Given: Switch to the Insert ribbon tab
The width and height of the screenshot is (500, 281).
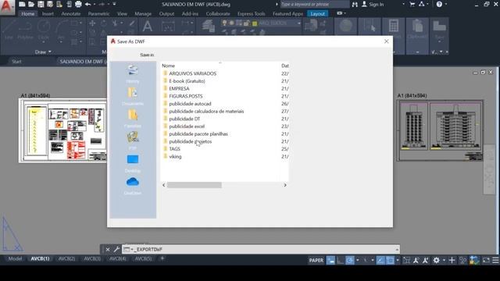Looking at the screenshot, I should tap(48, 14).
